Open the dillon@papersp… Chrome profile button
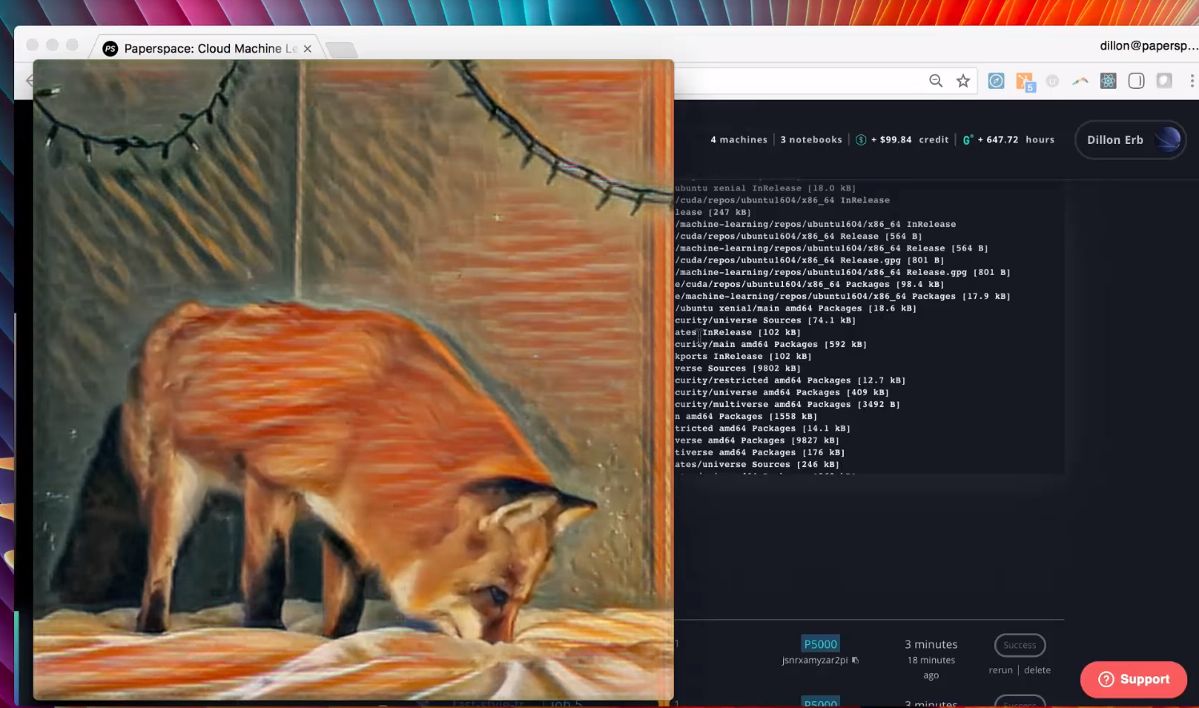Image resolution: width=1199 pixels, height=708 pixels. coord(1148,46)
